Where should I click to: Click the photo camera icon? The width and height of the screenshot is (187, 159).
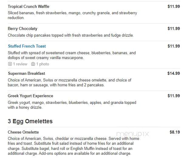(x=33, y=64)
